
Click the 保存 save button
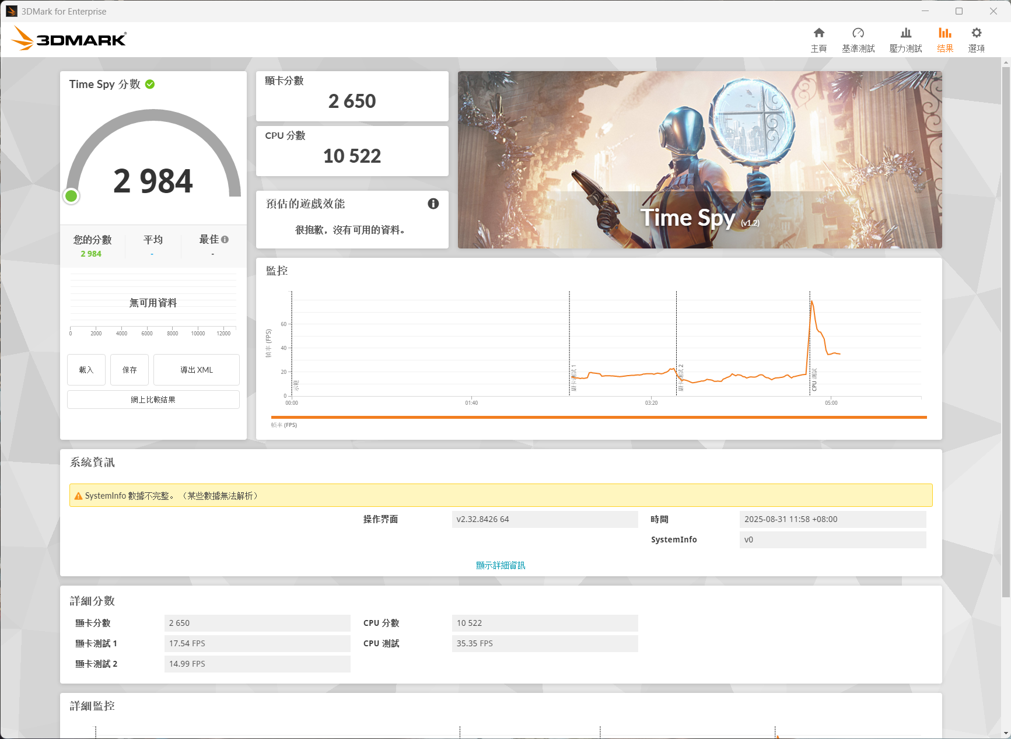[130, 370]
